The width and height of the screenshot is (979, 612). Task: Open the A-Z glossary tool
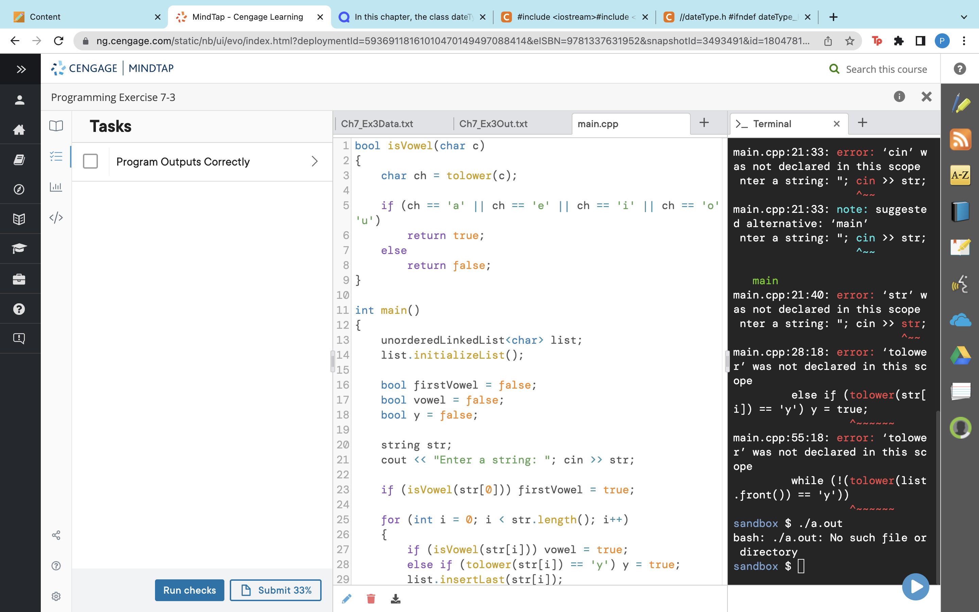961,175
